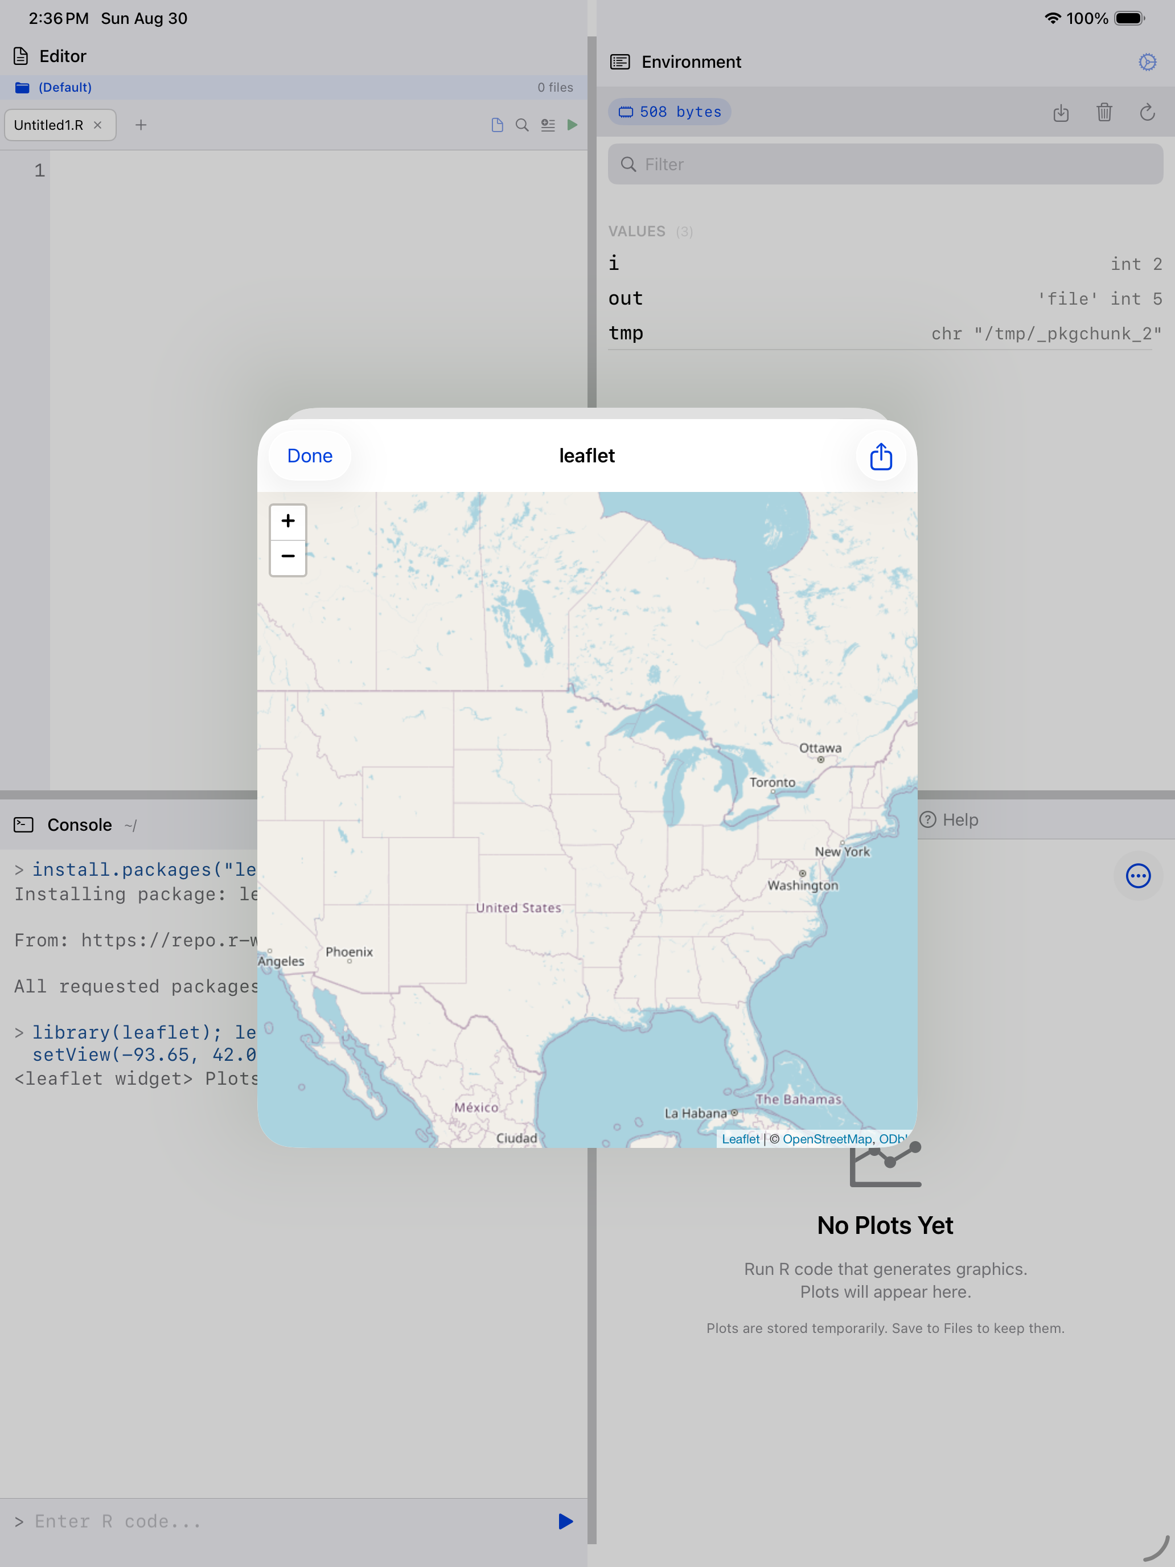Click the 0 files indicator

(x=554, y=87)
